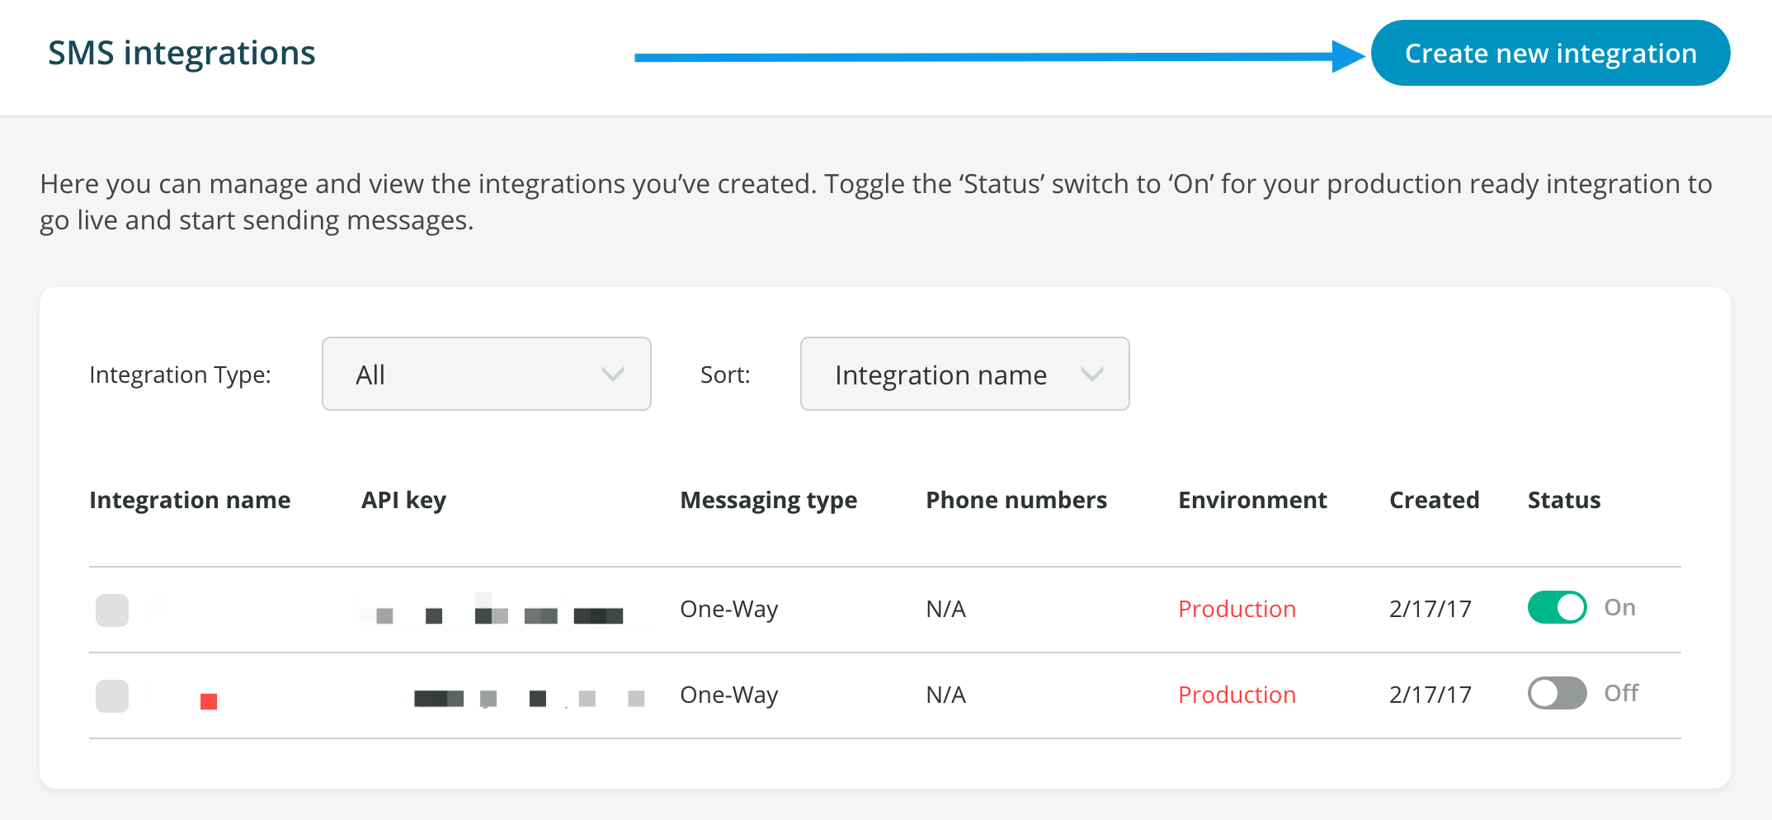The width and height of the screenshot is (1772, 820).
Task: Click the blurred API key in second row
Action: pos(528,699)
